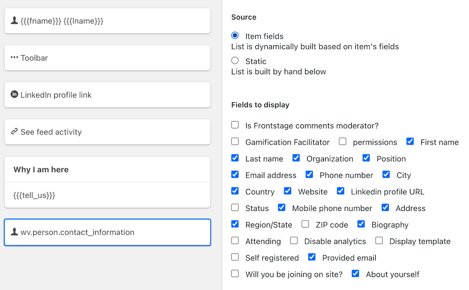Enable the Disable analytics checkbox
The width and height of the screenshot is (469, 290).
(294, 241)
